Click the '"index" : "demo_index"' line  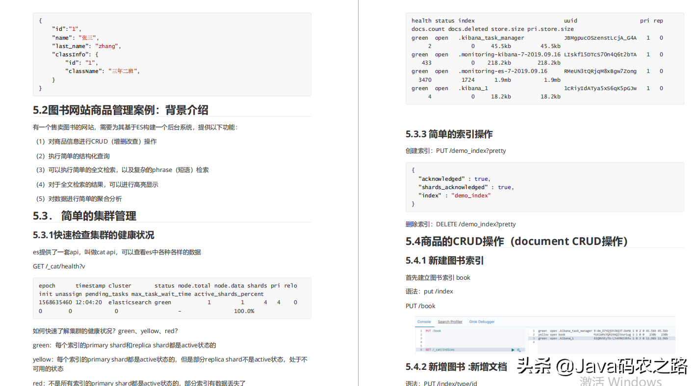455,195
